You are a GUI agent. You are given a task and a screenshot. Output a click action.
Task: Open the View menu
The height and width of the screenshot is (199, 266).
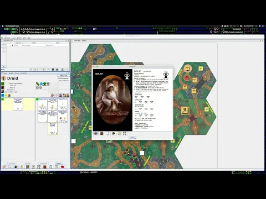click(25, 38)
